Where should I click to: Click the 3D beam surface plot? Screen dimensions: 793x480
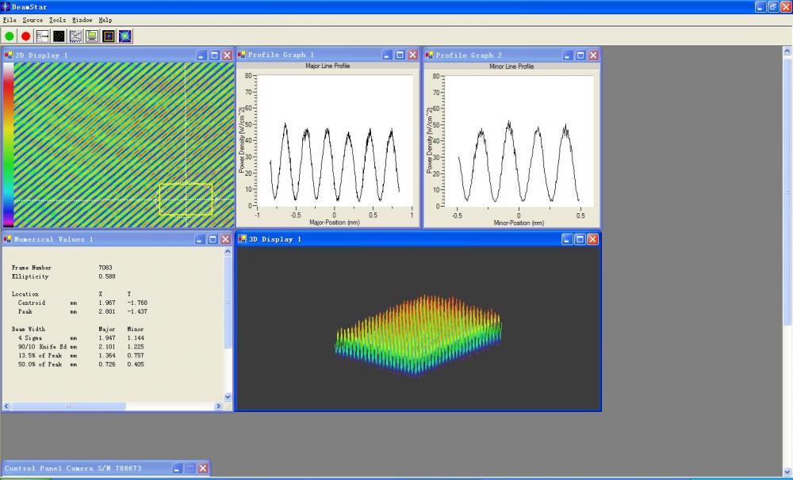pyautogui.click(x=418, y=336)
